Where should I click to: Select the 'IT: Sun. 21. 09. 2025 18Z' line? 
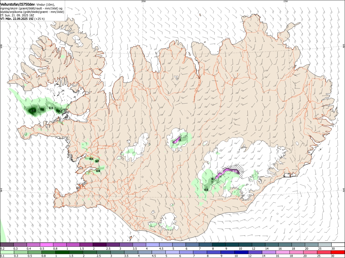17,15
